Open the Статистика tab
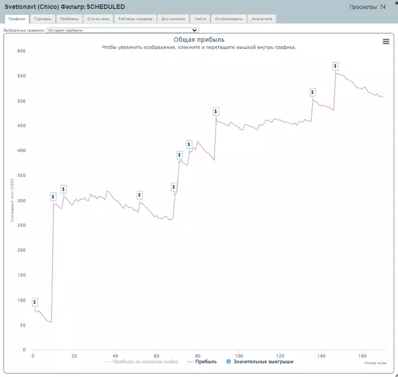 pos(98,19)
